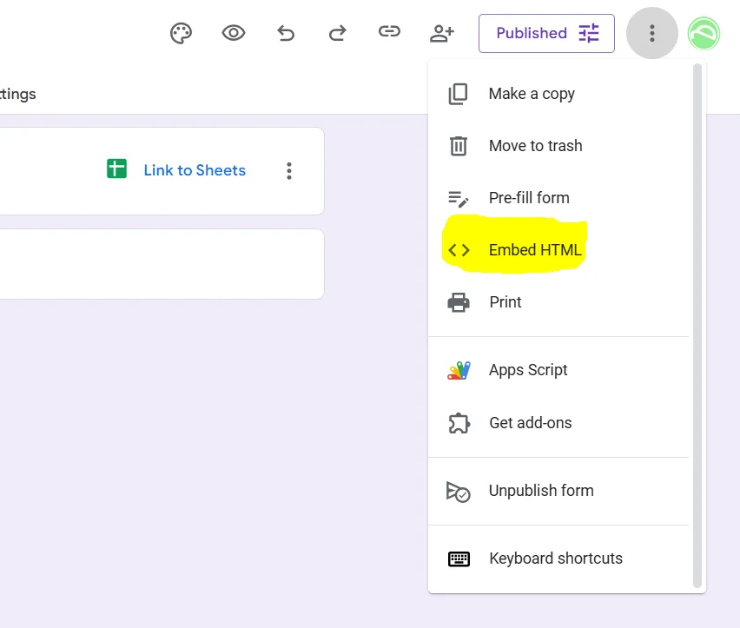
Task: Open the Published settings dropdown button
Action: [546, 34]
